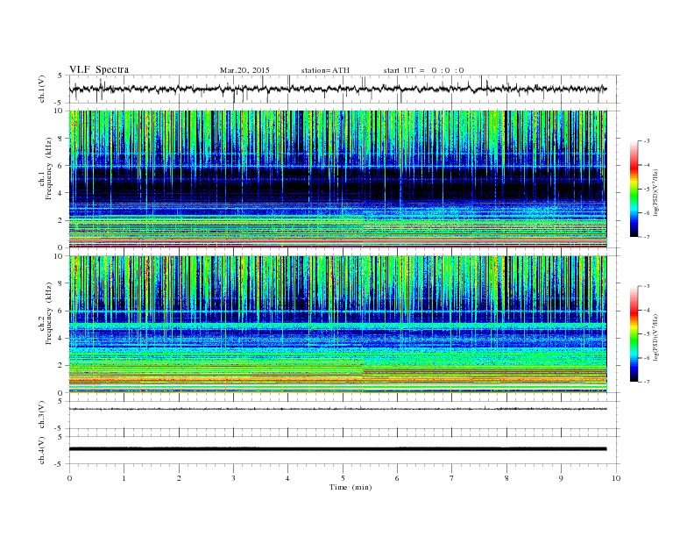Click time axis tick label 1
The image size is (694, 537).
[124, 478]
